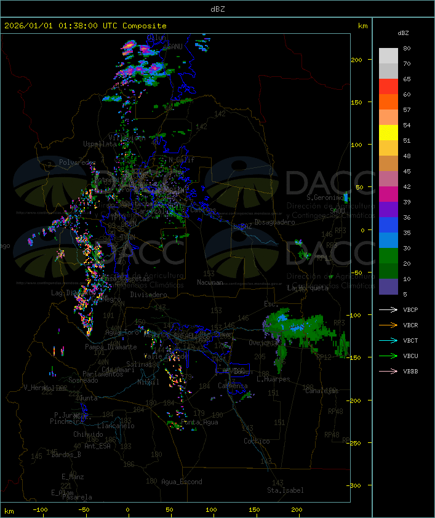
Task: Click the orange VBCR arrow in legend
Action: coord(388,325)
